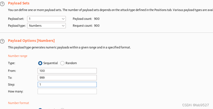The width and height of the screenshot is (213, 109).
Task: Click the To field containing 999
Action: 67,78
